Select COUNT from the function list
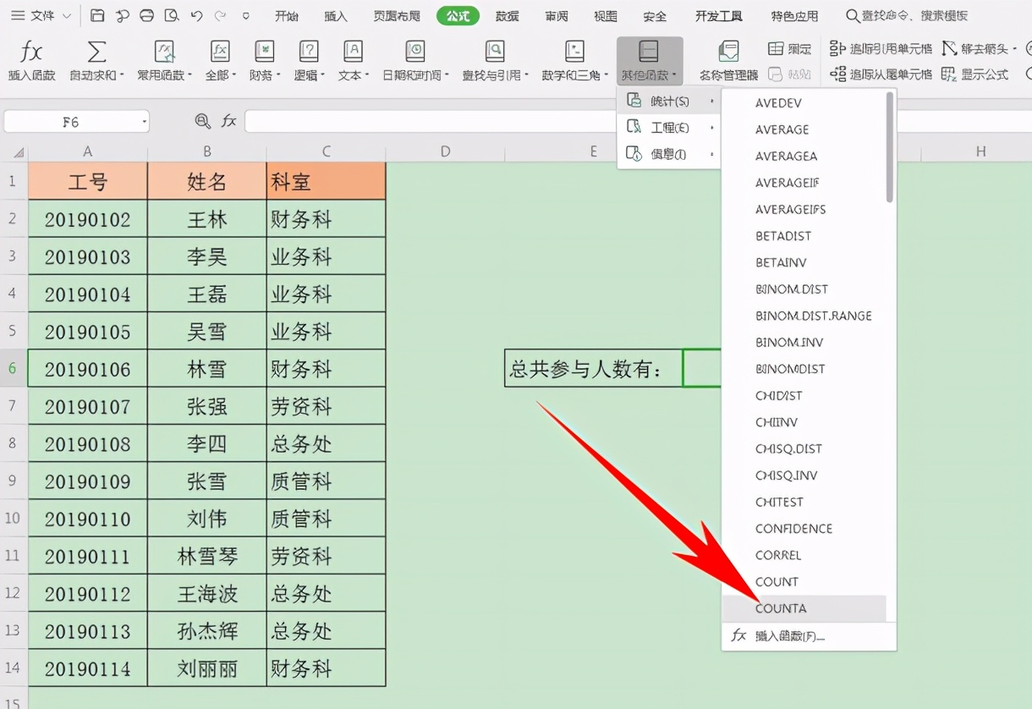Viewport: 1032px width, 709px height. tap(777, 582)
